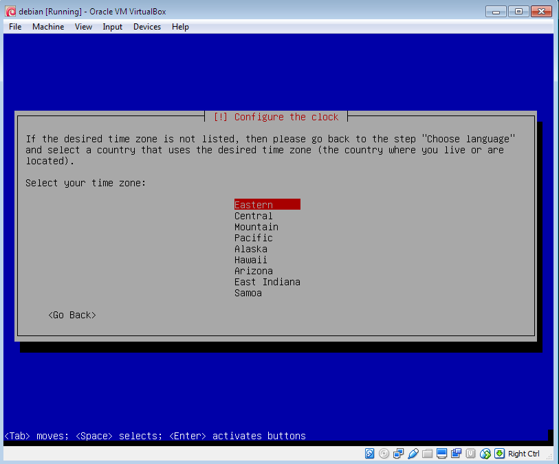The image size is (559, 464).
Task: Select the Central time zone
Action: point(254,216)
